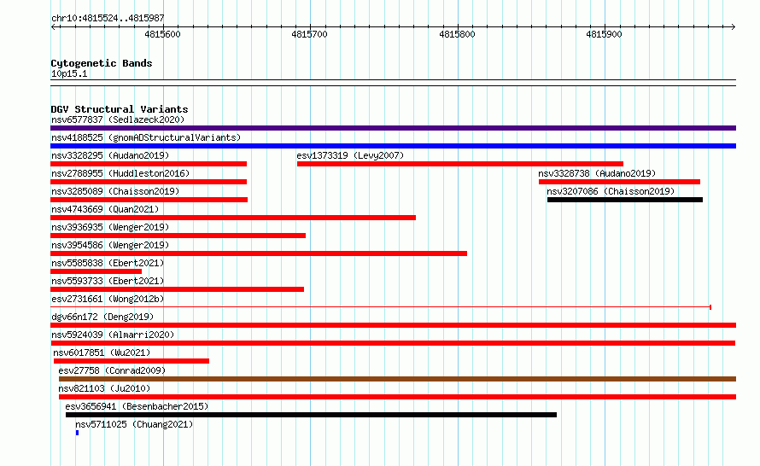Open nsv3954586 (Wenger2019) label
This screenshot has width=760, height=466.
click(x=110, y=245)
